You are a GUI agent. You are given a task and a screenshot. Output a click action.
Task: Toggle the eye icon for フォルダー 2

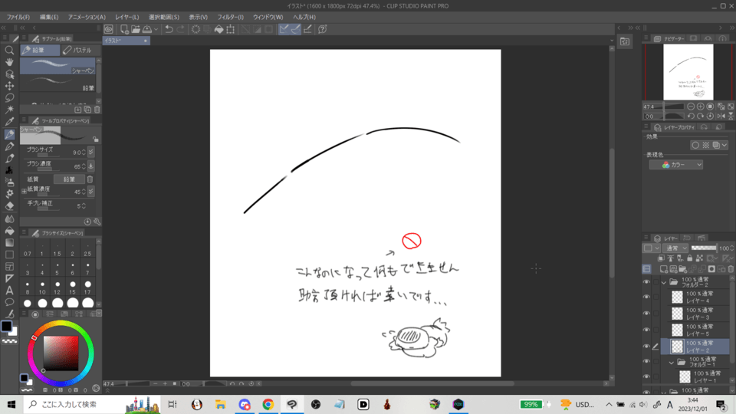[x=646, y=281]
